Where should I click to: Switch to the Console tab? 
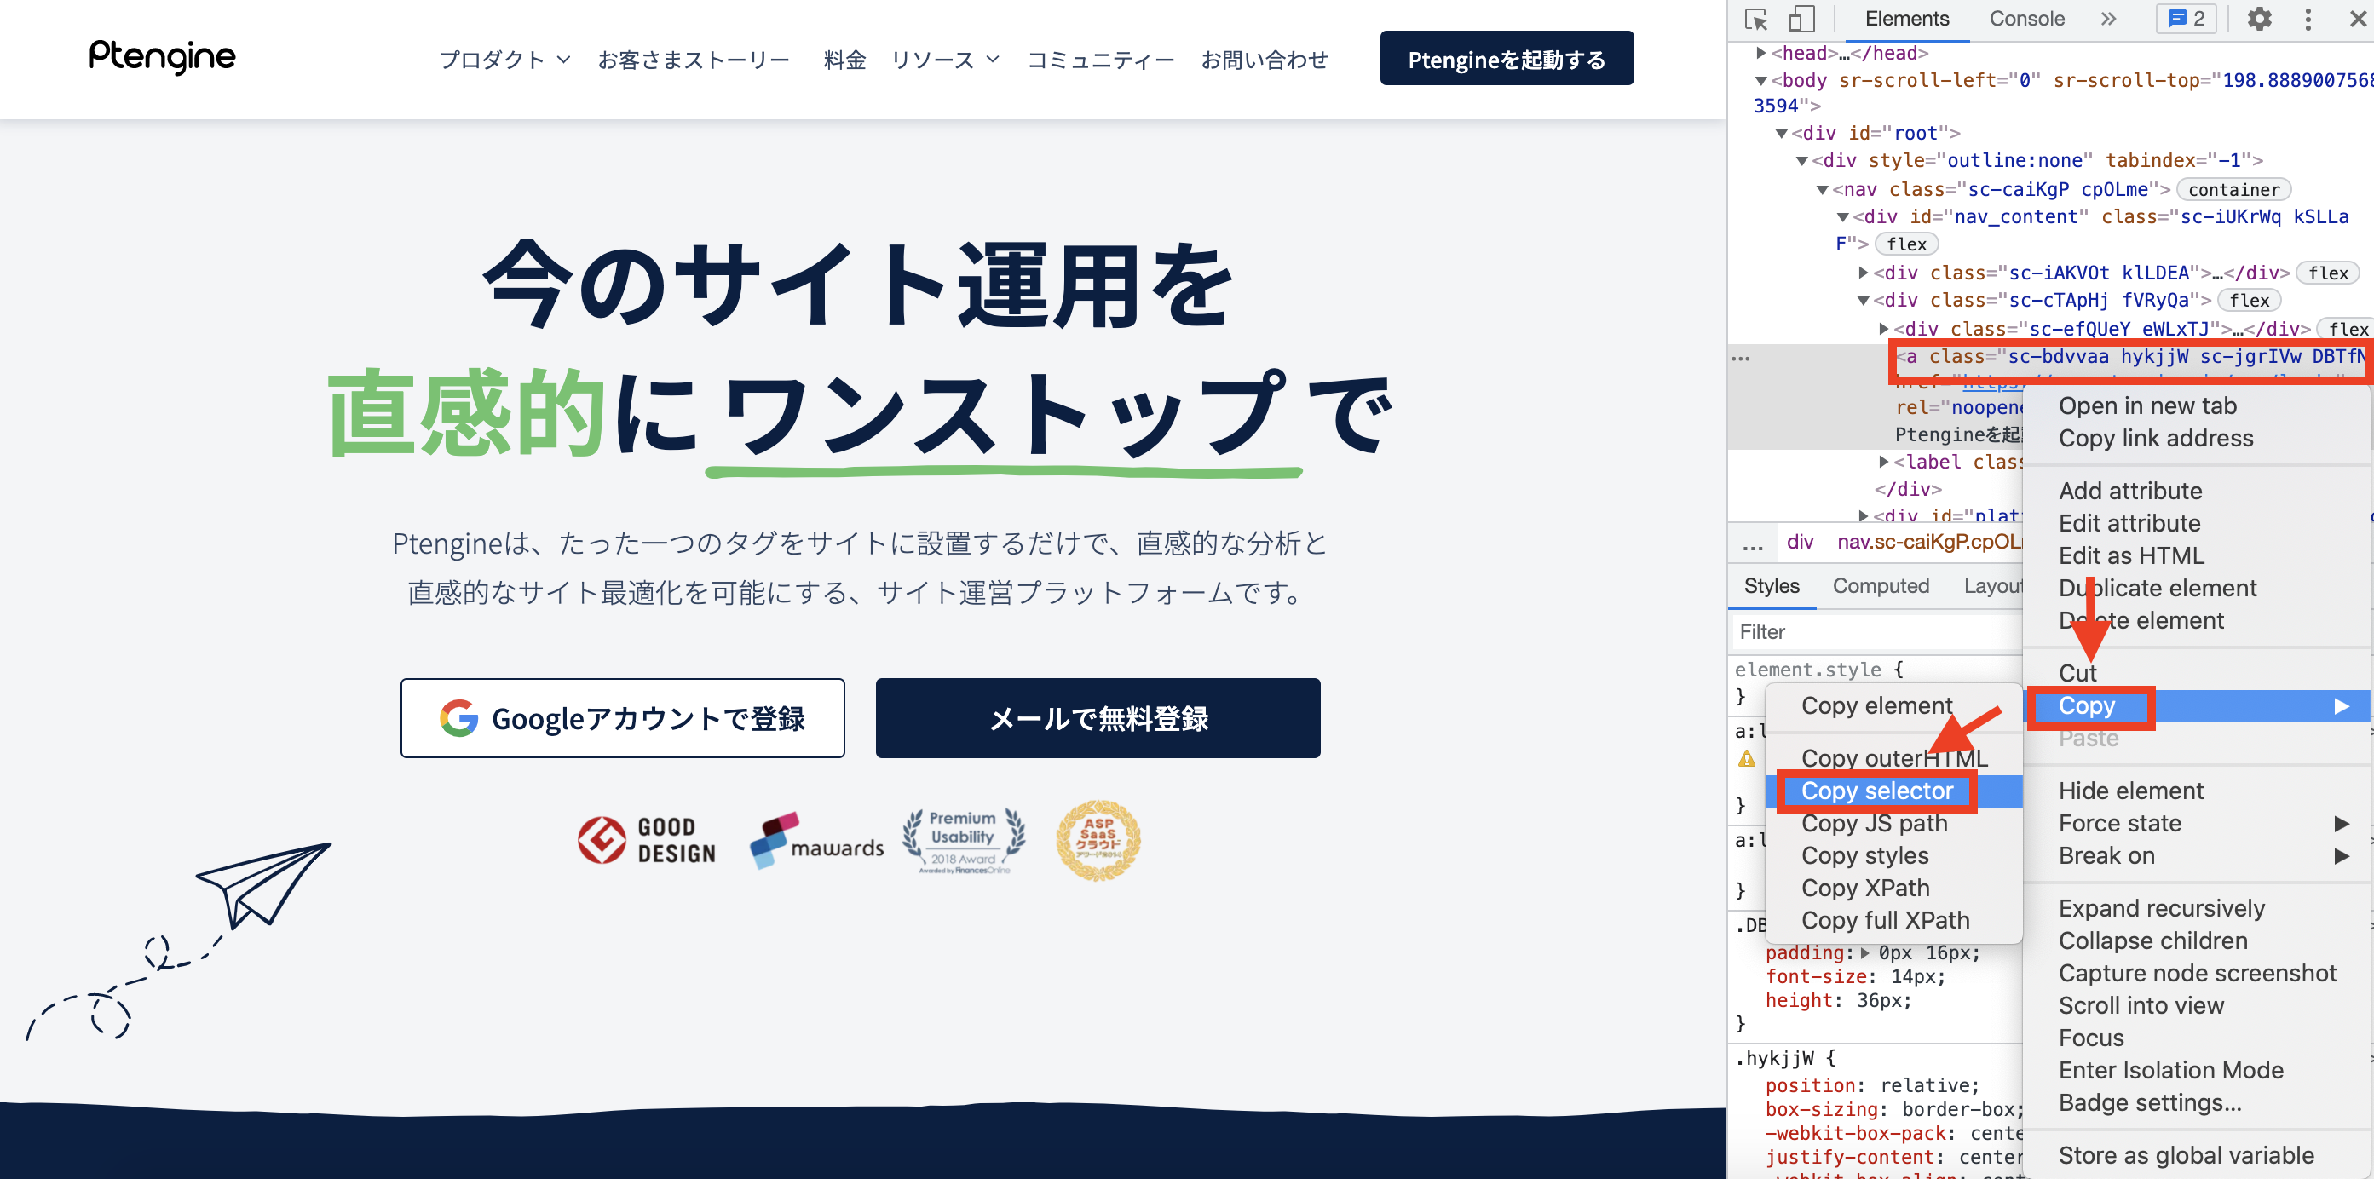2026,20
